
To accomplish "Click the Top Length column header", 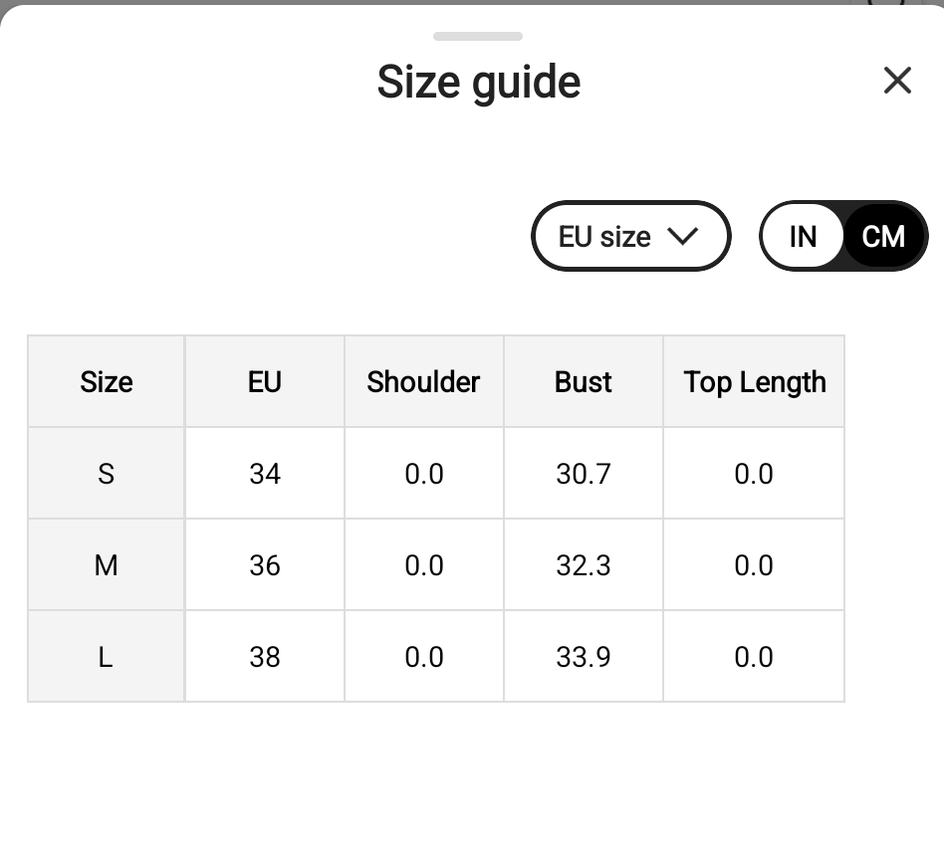I will [754, 381].
